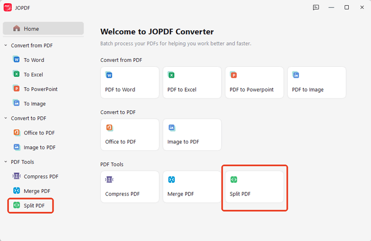The image size is (371, 241).
Task: Click the Merge PDF icon in sidebar
Action: pos(16,190)
